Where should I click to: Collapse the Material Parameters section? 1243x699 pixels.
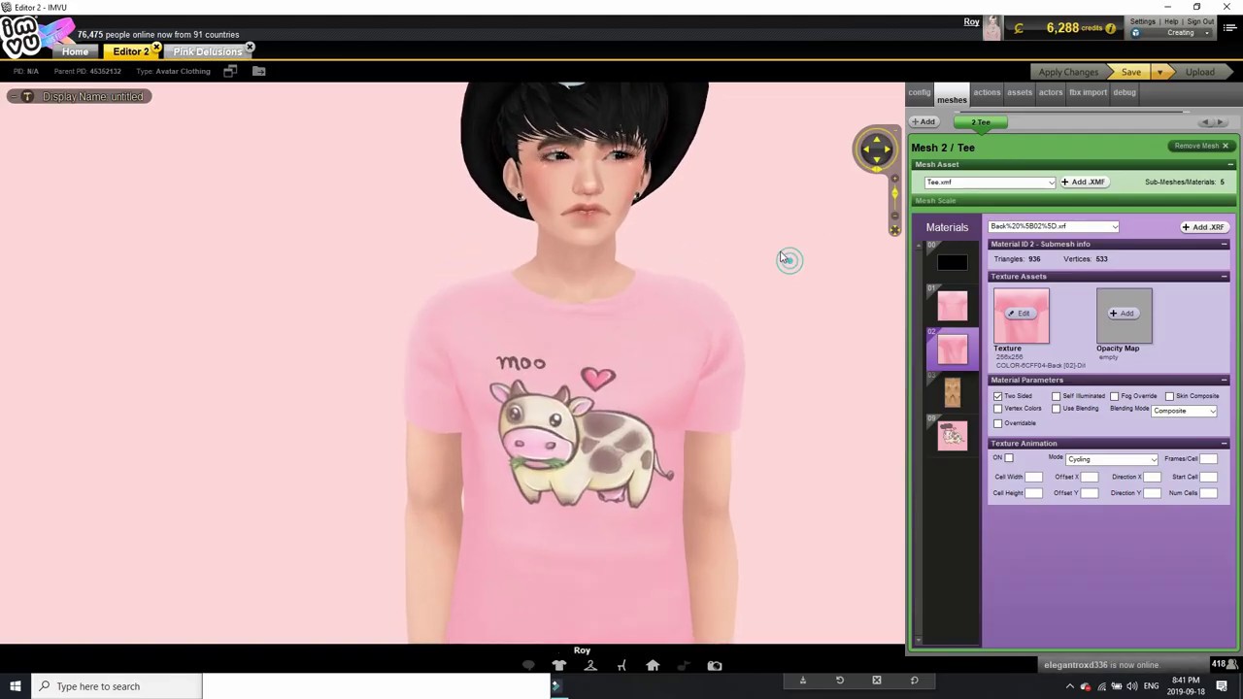1224,380
